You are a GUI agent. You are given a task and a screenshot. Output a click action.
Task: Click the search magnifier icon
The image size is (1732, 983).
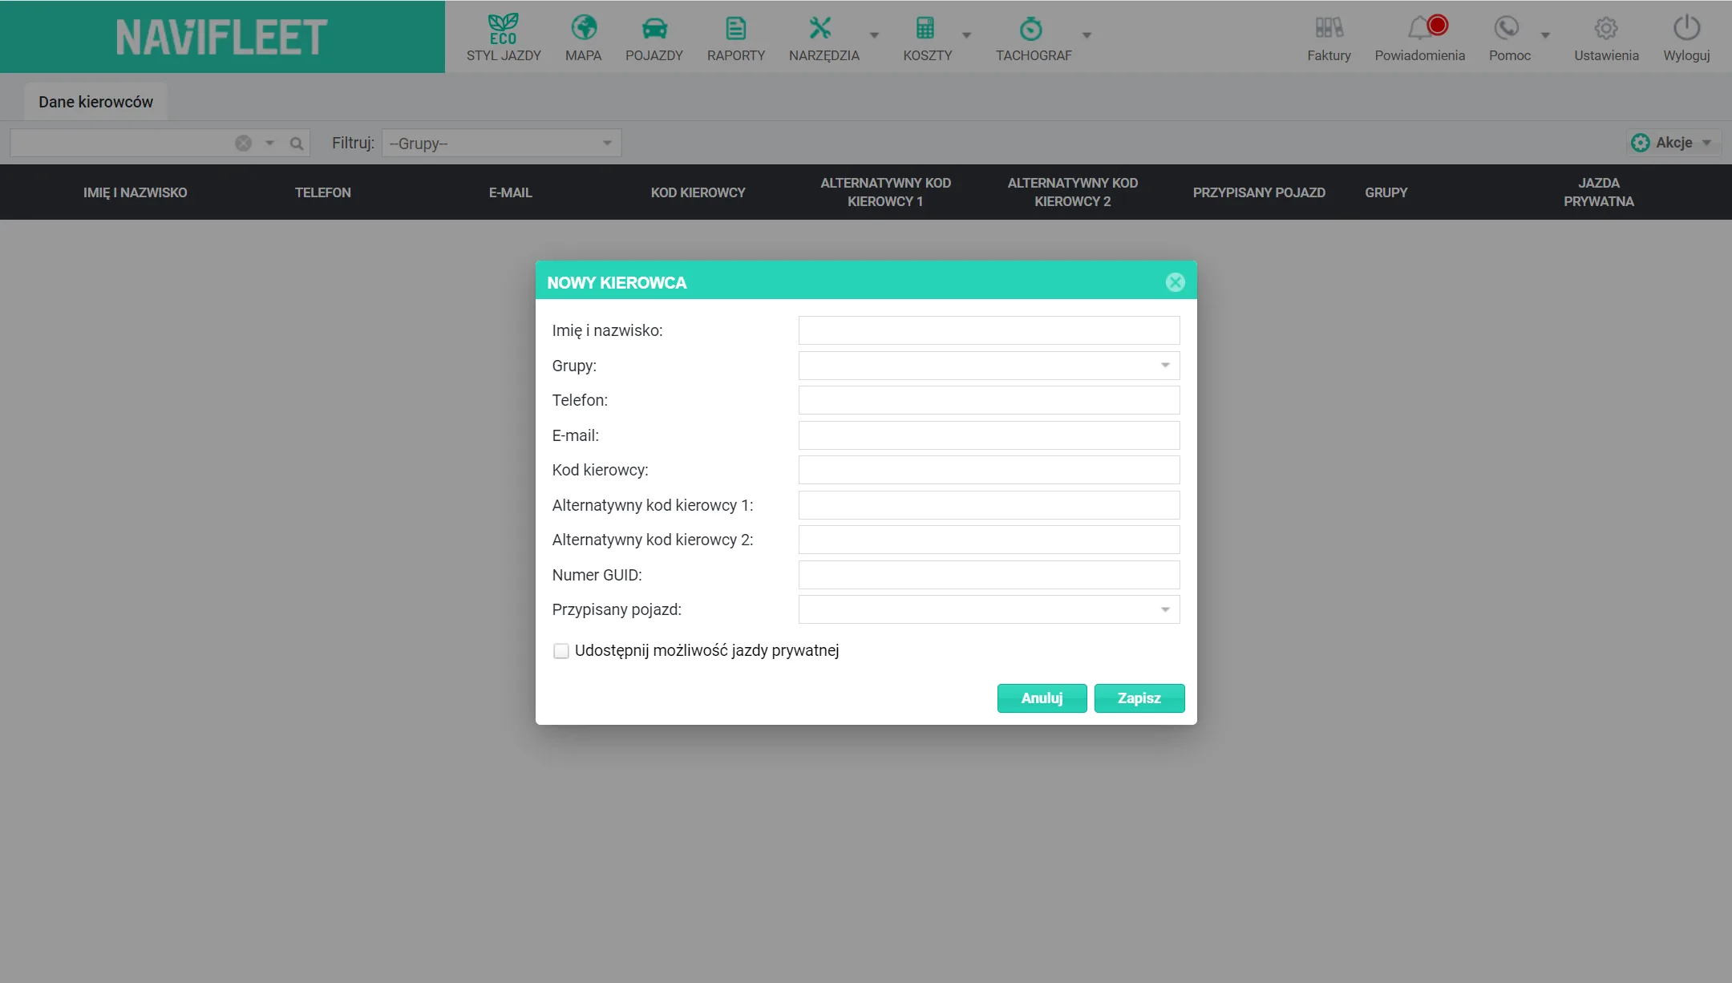click(x=297, y=144)
